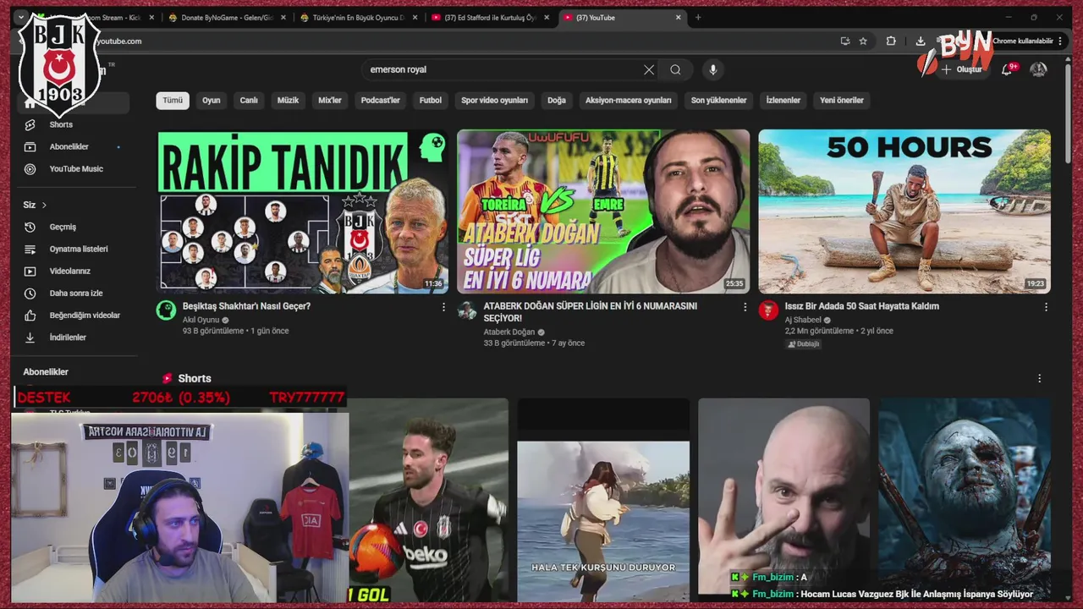Open Chrome extensions puzzle icon
1083x609 pixels.
pyautogui.click(x=891, y=41)
